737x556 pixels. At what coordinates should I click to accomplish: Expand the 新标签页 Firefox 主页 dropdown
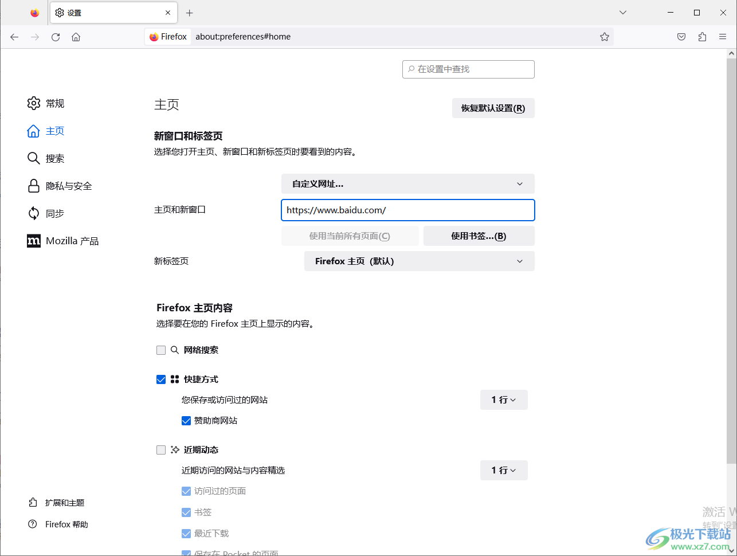(x=420, y=261)
